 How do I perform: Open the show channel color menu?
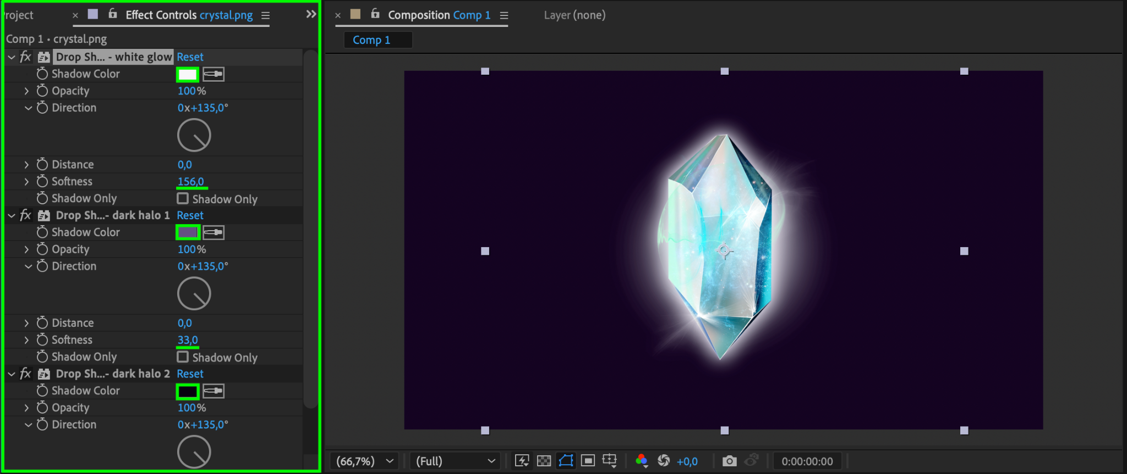click(x=642, y=461)
